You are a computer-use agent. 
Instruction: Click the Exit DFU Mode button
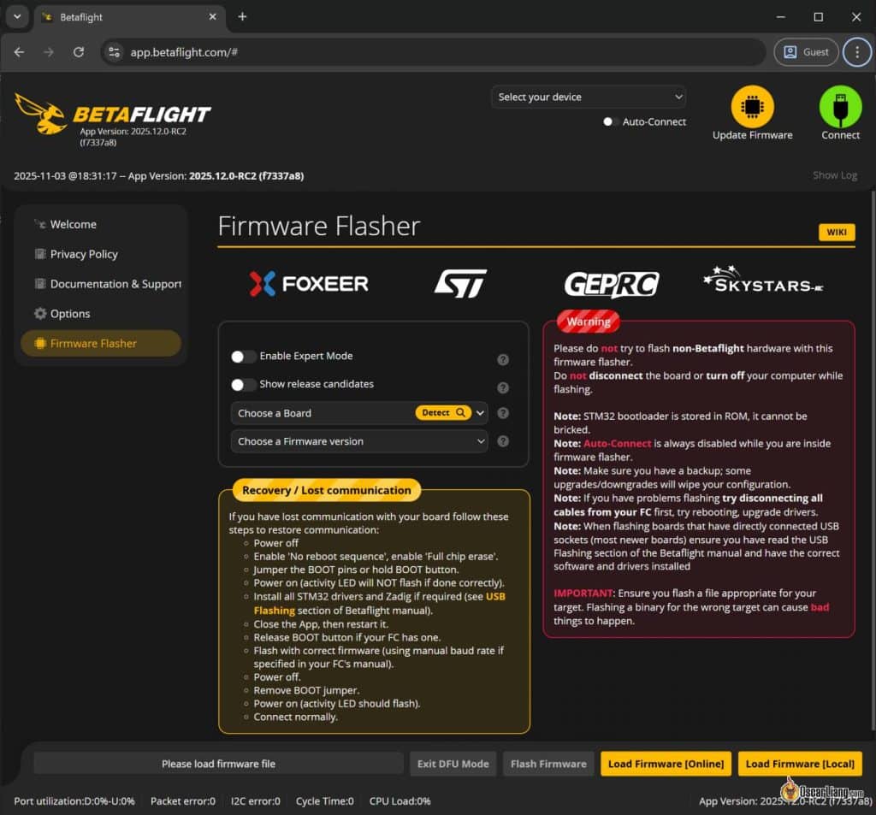[x=453, y=764]
